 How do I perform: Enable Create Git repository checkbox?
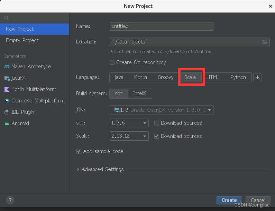112,62
